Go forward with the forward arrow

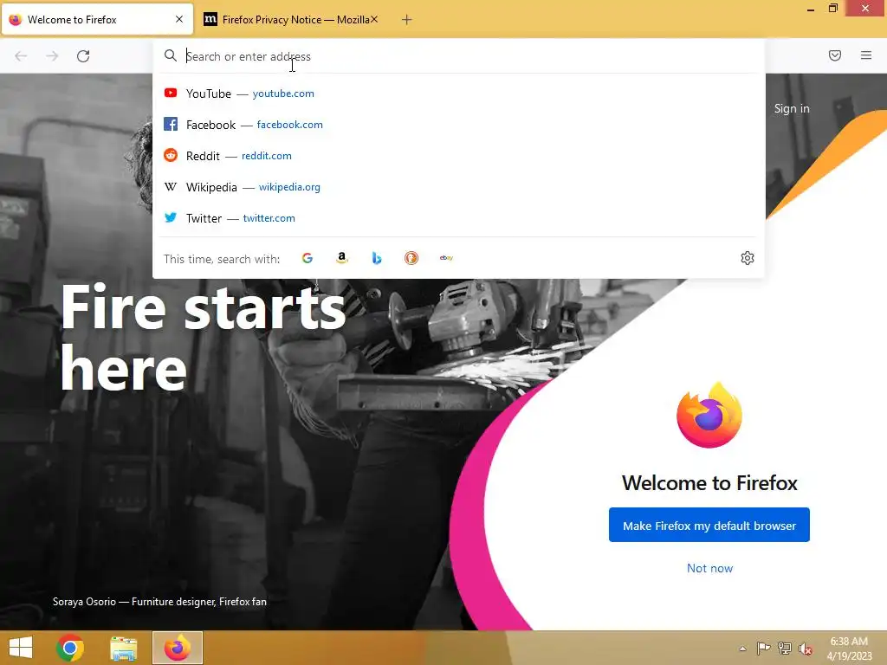[52, 56]
